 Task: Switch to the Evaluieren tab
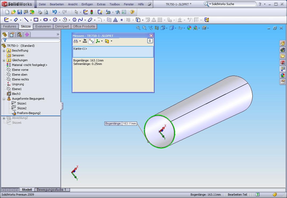[x=43, y=26]
